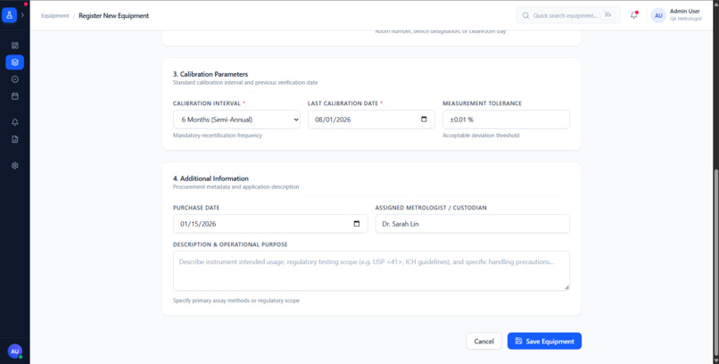Viewport: 719px width, 364px height.
Task: Open the dashboard grid icon in sidebar
Action: [x=14, y=45]
